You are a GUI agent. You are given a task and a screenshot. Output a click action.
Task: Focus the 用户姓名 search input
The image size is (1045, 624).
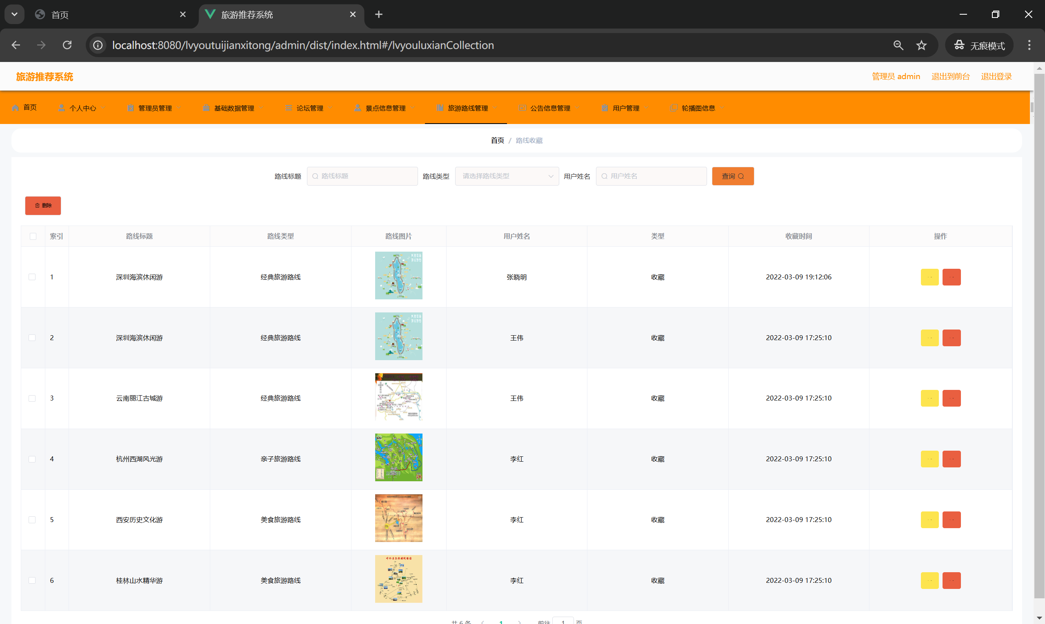pyautogui.click(x=651, y=176)
